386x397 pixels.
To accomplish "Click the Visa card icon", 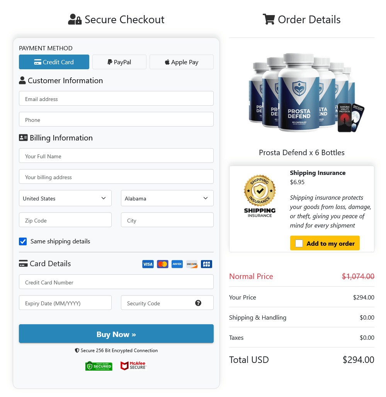I will coord(148,264).
